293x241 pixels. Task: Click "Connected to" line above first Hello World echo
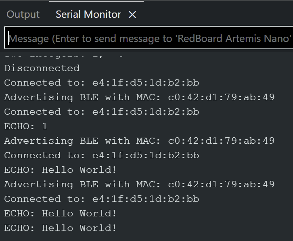pyautogui.click(x=102, y=155)
